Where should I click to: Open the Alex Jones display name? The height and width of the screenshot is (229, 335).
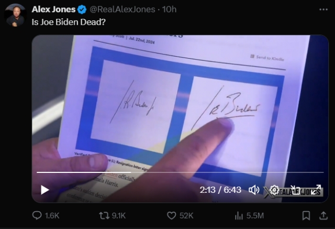click(53, 9)
